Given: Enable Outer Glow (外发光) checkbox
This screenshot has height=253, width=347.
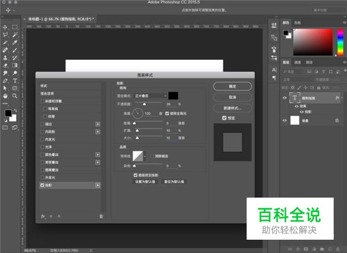Looking at the screenshot, I should (42, 177).
